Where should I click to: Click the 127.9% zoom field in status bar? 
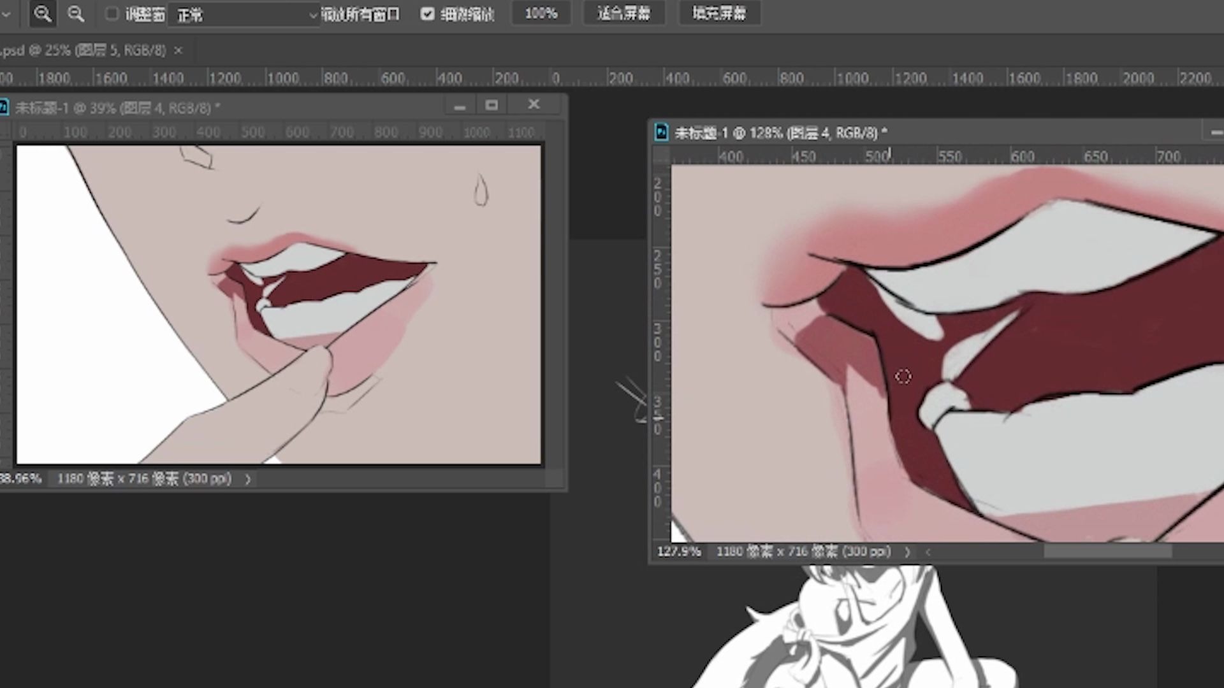click(x=679, y=552)
